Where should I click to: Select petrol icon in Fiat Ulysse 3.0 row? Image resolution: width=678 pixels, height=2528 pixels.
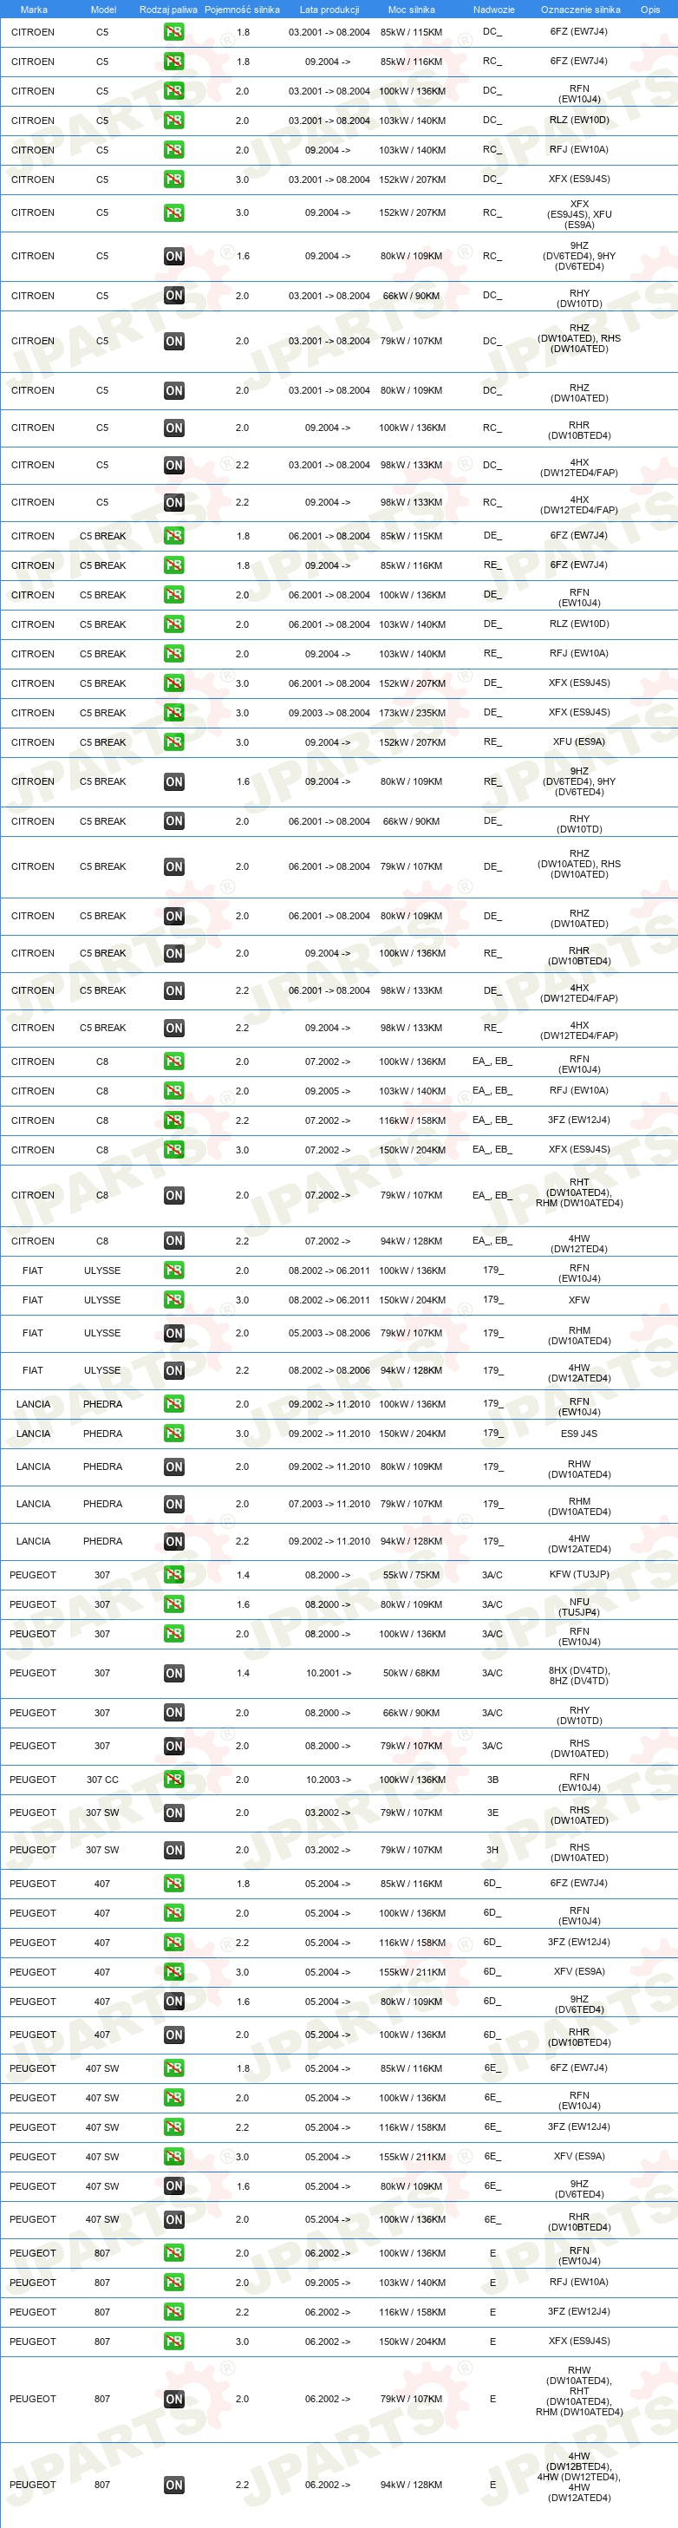(x=173, y=1300)
